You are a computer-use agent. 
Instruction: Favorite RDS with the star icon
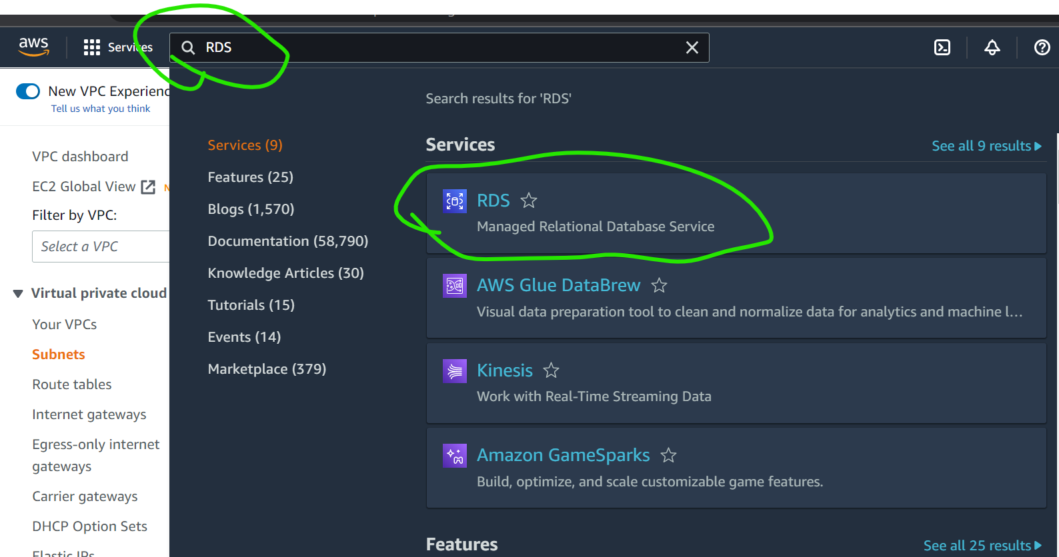click(x=529, y=201)
